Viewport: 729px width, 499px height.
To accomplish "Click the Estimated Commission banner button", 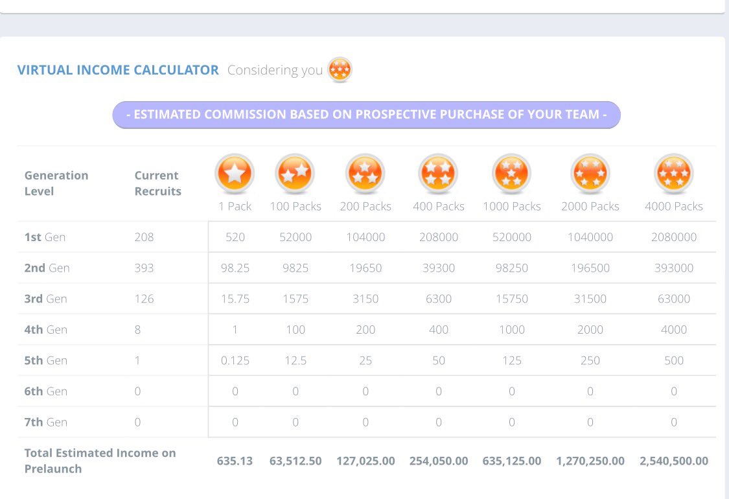I will 366,115.
